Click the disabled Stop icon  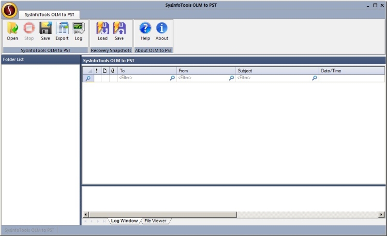pyautogui.click(x=29, y=31)
